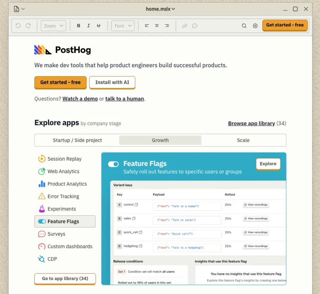Select Error Tracking warning icon
This screenshot has height=294, width=320.
42,196
